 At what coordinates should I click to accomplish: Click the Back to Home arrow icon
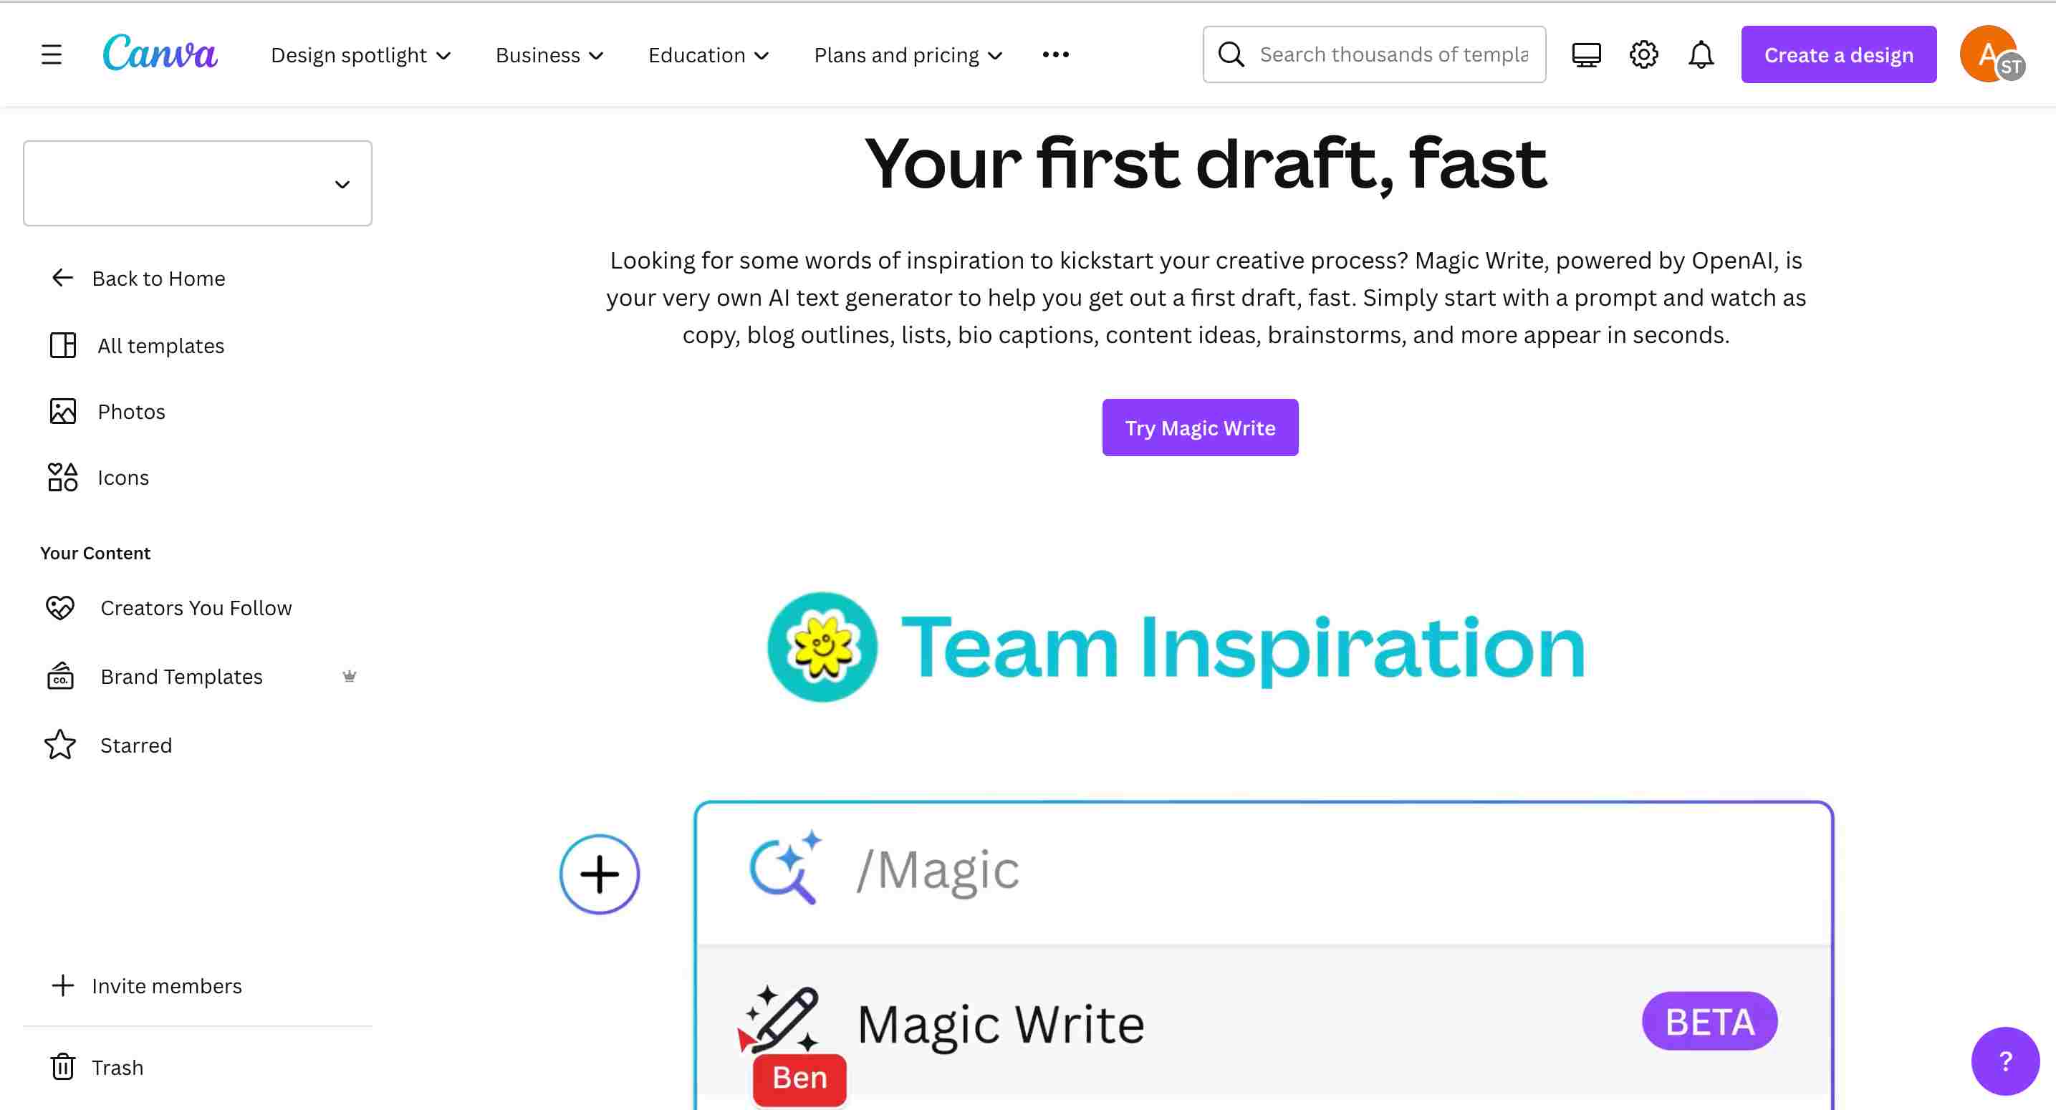[62, 278]
